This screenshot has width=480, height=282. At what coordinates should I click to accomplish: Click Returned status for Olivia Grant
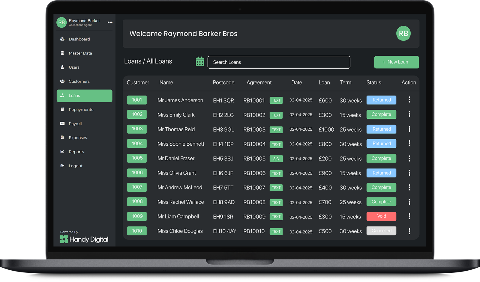(x=381, y=173)
